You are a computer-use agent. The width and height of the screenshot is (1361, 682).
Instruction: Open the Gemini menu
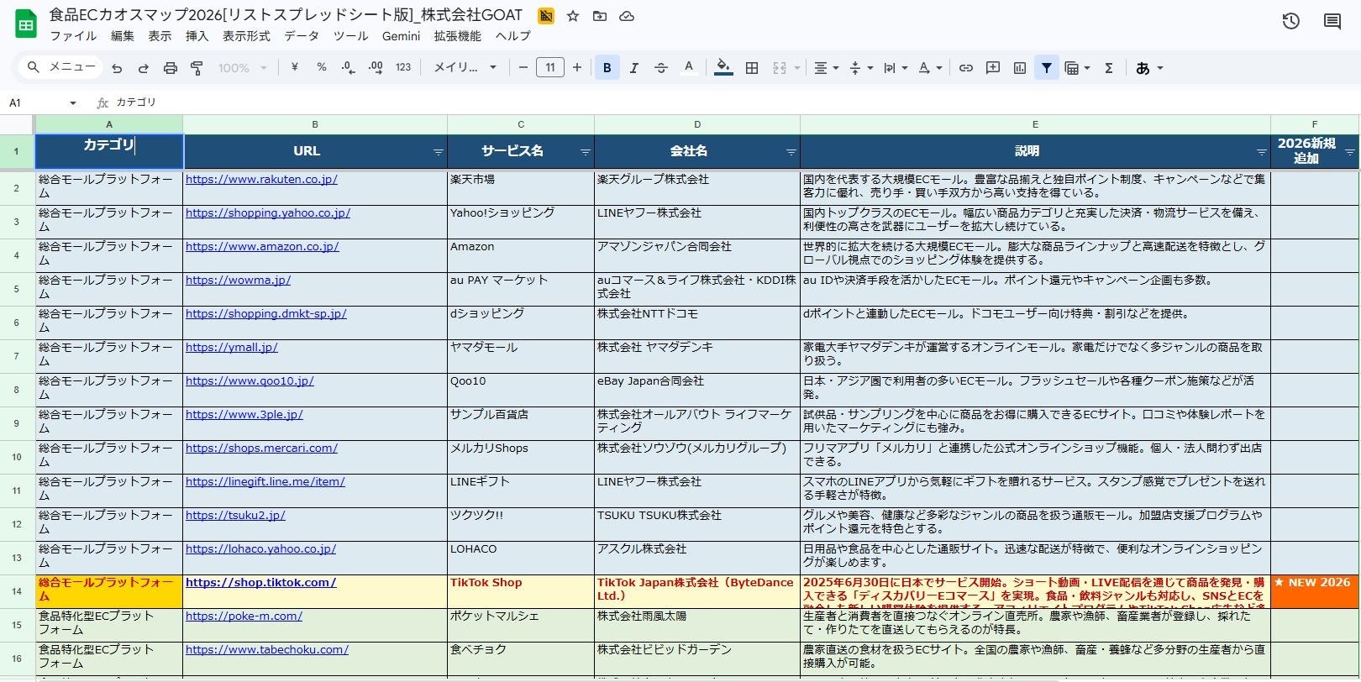401,36
